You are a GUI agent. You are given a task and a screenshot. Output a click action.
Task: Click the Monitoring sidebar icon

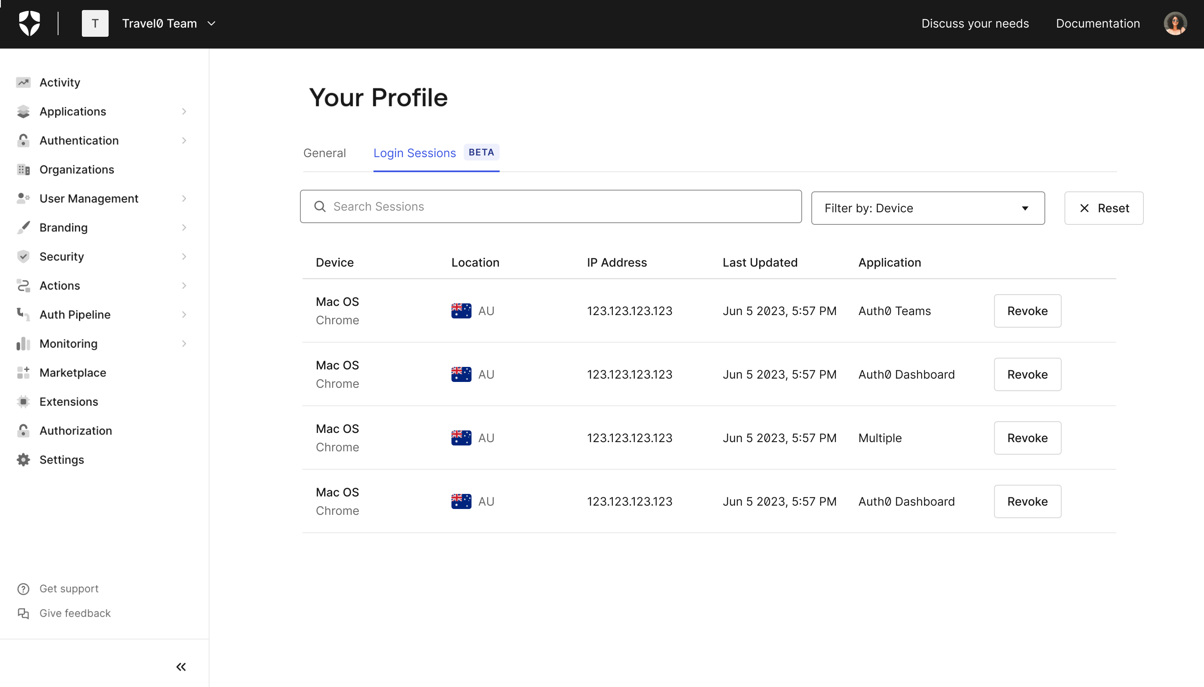(x=22, y=343)
